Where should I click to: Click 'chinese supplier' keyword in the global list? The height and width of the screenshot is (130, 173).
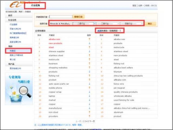[x=56, y=51]
